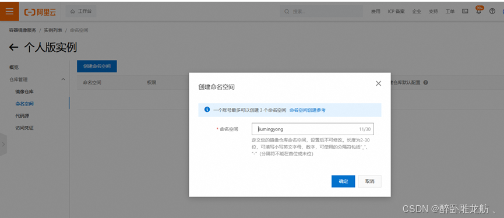This screenshot has width=504, height=218.
Task: Open the help question mark icon
Action: tap(492, 11)
